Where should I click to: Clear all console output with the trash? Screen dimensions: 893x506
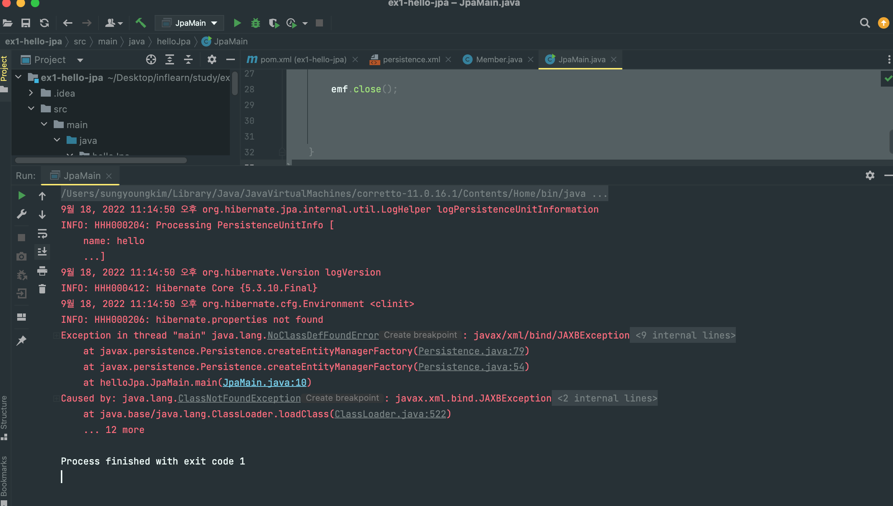point(42,289)
